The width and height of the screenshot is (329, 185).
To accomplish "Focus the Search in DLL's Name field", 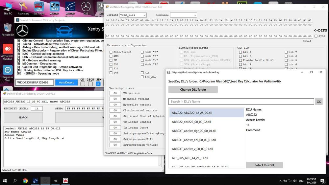I will [241, 102].
